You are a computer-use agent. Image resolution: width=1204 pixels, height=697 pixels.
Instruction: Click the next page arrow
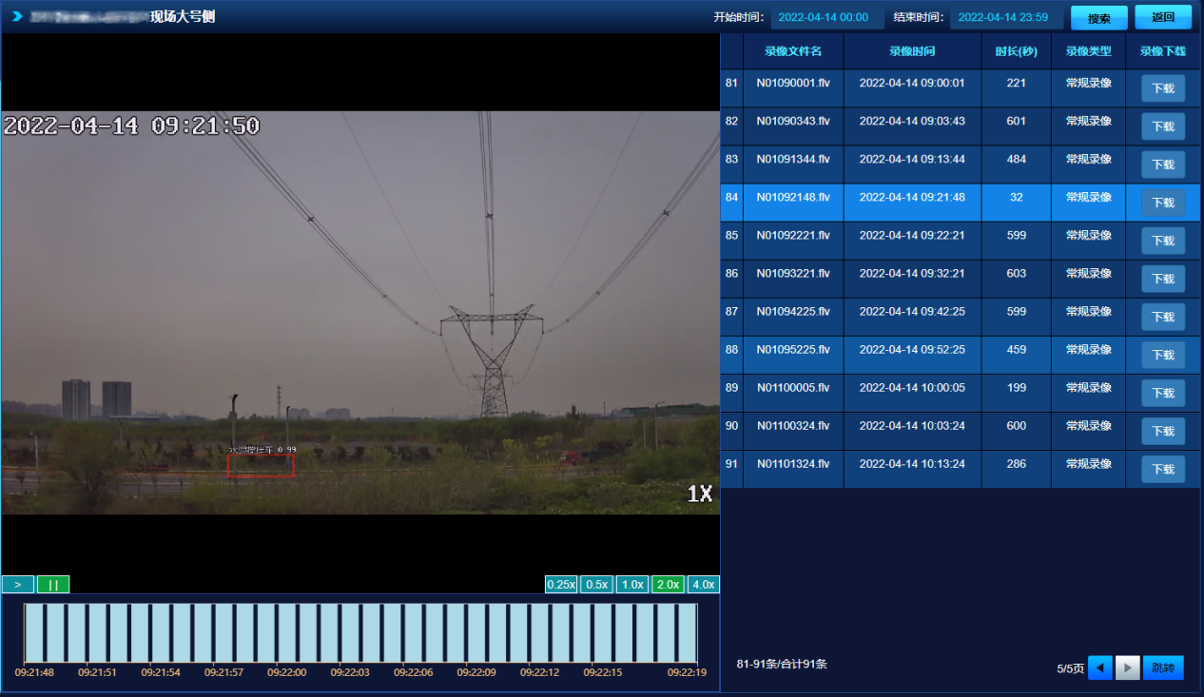1127,668
